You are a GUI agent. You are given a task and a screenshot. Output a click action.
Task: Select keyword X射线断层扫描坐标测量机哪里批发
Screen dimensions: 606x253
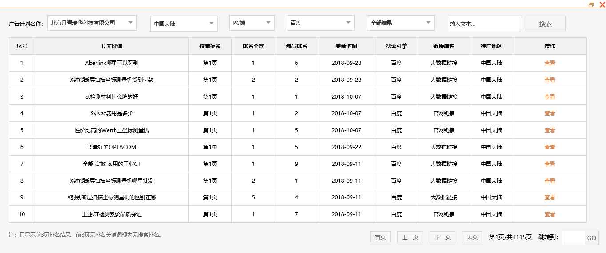[x=112, y=181]
